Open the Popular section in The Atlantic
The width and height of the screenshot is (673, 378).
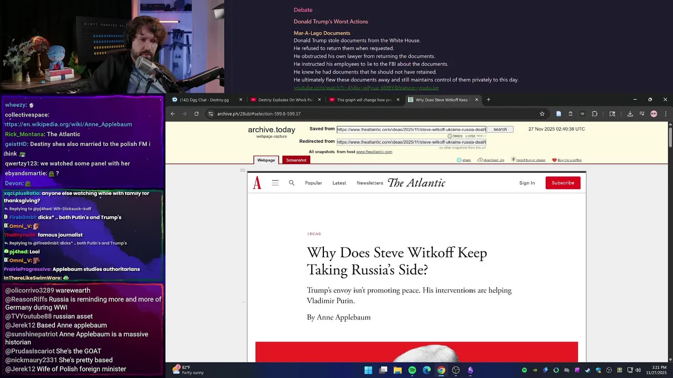[313, 183]
